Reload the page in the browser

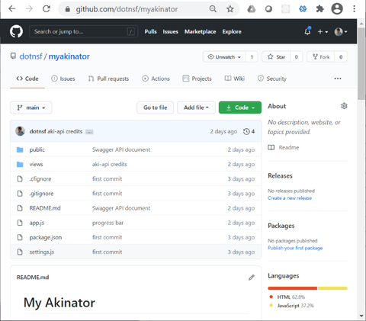[x=47, y=9]
